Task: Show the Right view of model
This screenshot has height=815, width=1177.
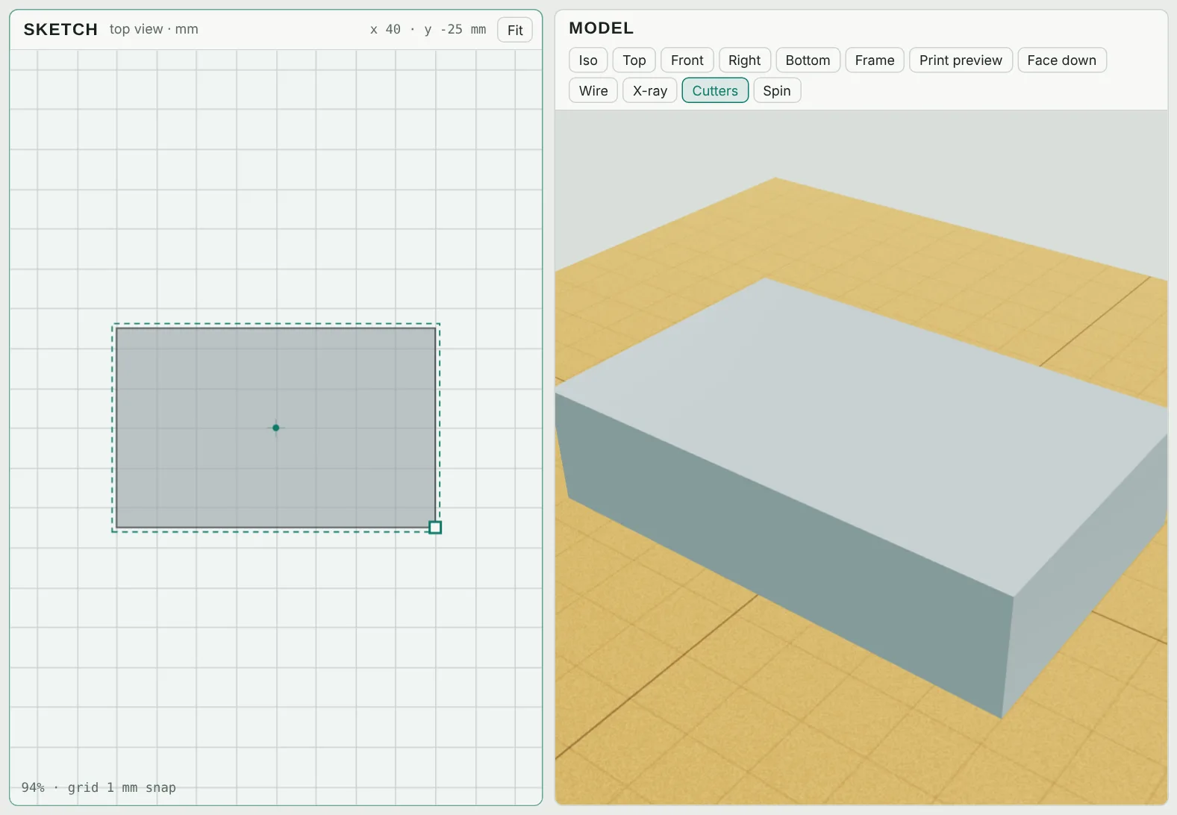Action: [745, 60]
